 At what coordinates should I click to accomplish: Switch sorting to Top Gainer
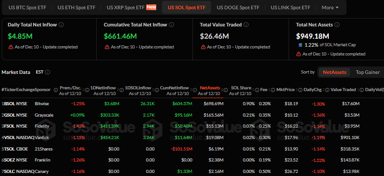coord(368,72)
